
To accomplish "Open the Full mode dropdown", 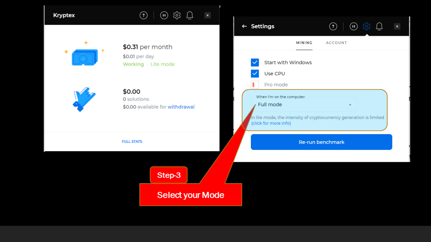I will [x=304, y=105].
